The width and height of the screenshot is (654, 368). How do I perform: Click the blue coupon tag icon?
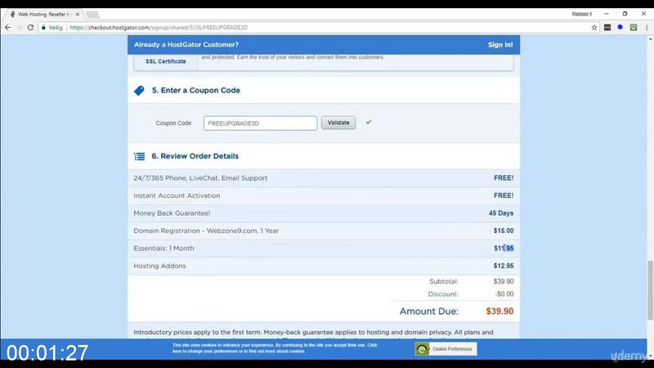click(x=139, y=91)
